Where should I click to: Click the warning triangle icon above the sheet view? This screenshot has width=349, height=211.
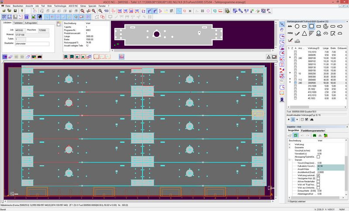coord(269,57)
